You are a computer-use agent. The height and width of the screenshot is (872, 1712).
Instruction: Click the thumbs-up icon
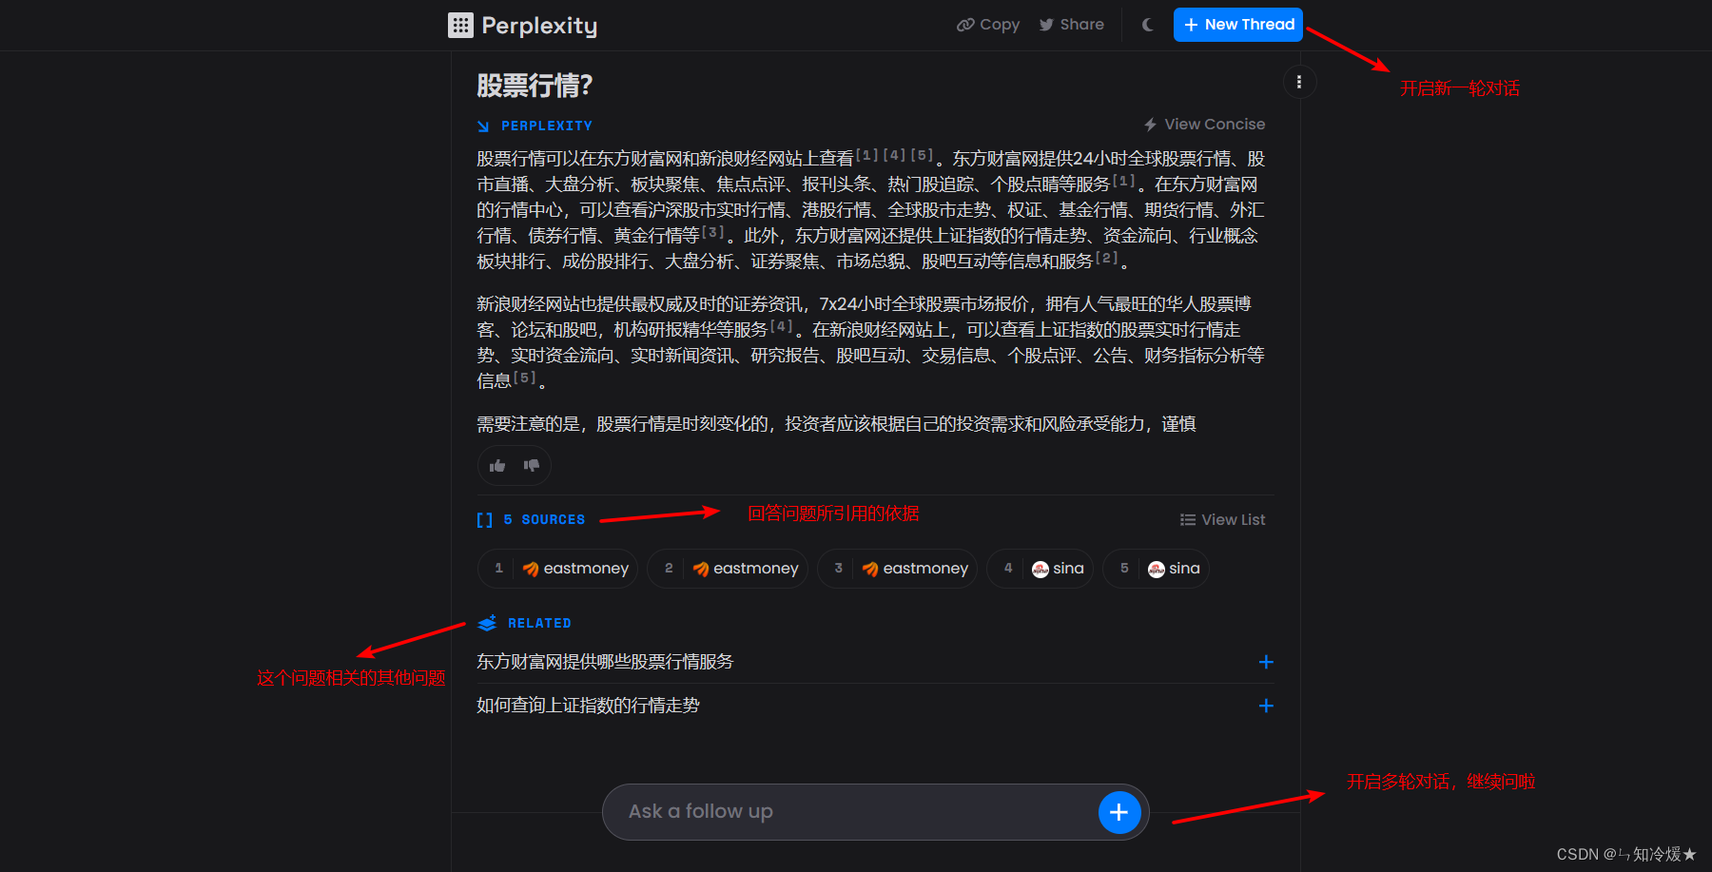pyautogui.click(x=497, y=466)
